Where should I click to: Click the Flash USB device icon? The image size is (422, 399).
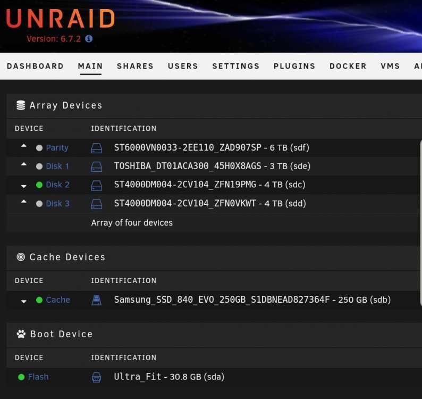pos(96,377)
